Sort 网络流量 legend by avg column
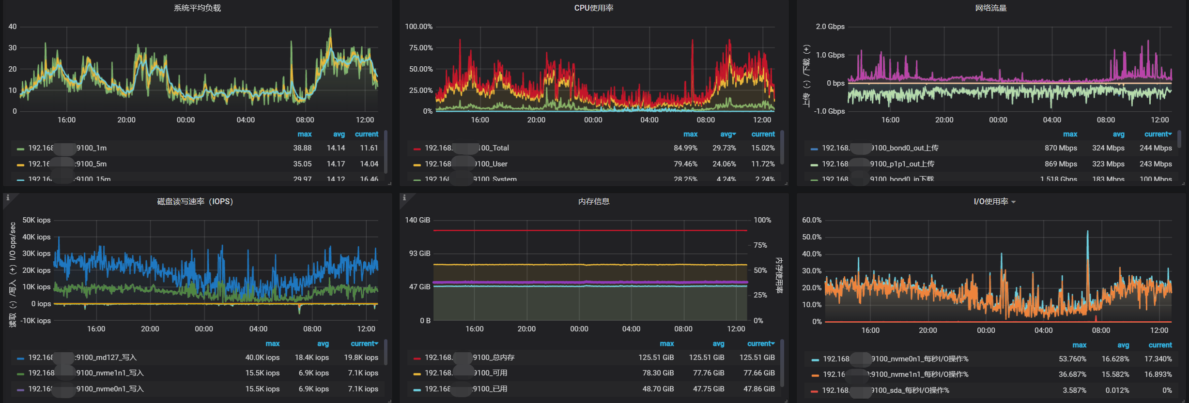The height and width of the screenshot is (403, 1189). [x=1119, y=134]
